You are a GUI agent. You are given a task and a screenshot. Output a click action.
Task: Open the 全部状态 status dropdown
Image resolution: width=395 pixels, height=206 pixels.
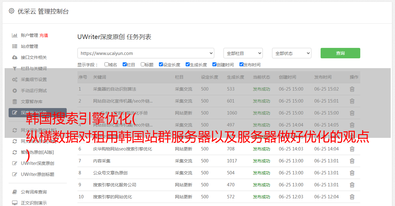291,53
